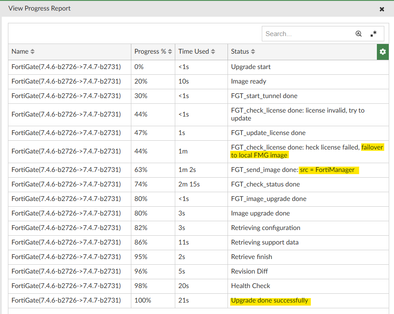The height and width of the screenshot is (314, 394).
Task: Click the 'Revision Diff' status row
Action: tap(249, 271)
